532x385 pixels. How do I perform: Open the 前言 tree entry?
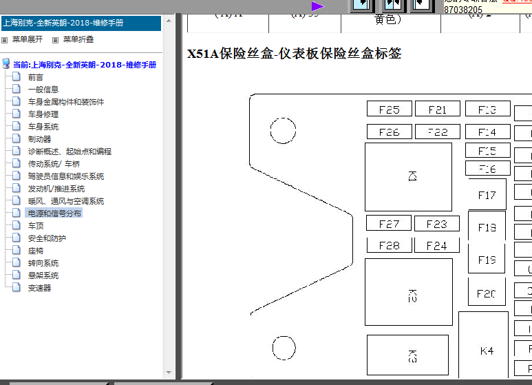tap(36, 77)
